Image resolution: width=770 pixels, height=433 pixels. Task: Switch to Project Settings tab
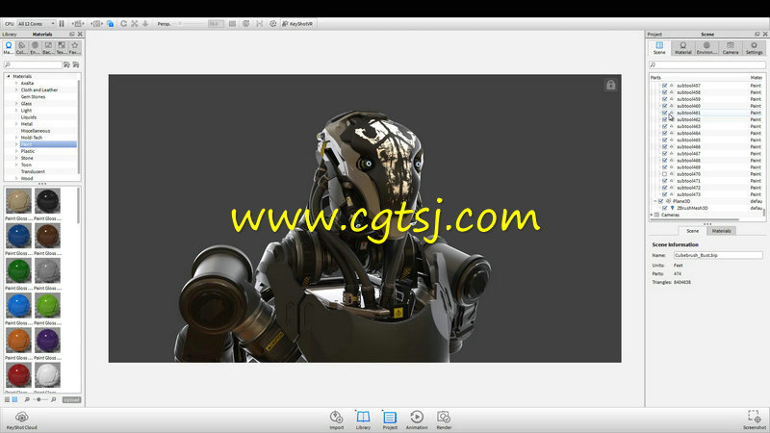point(754,47)
